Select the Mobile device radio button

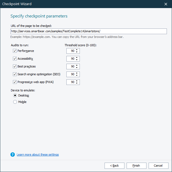click(x=15, y=102)
